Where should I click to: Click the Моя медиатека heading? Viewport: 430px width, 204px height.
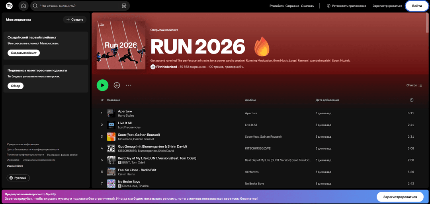[x=18, y=20]
